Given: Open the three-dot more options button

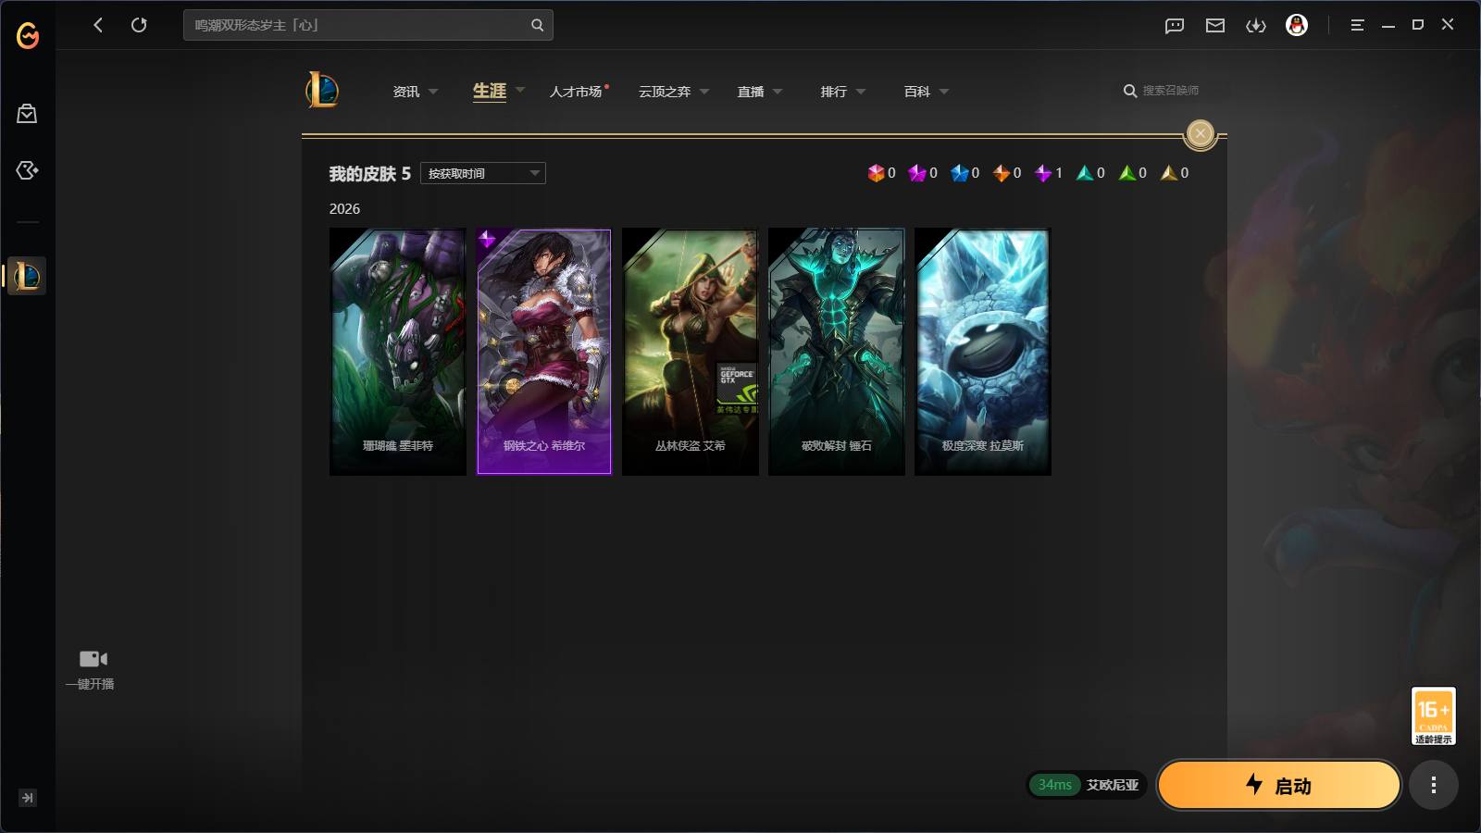Looking at the screenshot, I should click(x=1434, y=785).
